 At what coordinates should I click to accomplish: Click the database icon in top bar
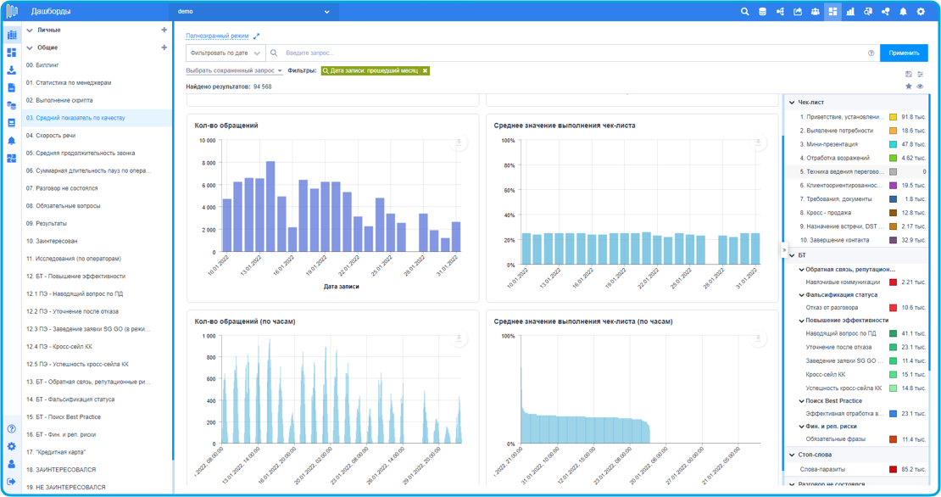tap(762, 12)
